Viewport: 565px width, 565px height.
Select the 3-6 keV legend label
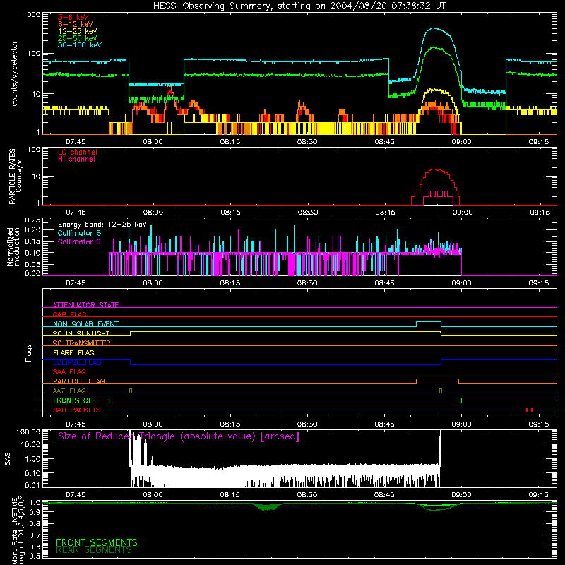coord(73,17)
